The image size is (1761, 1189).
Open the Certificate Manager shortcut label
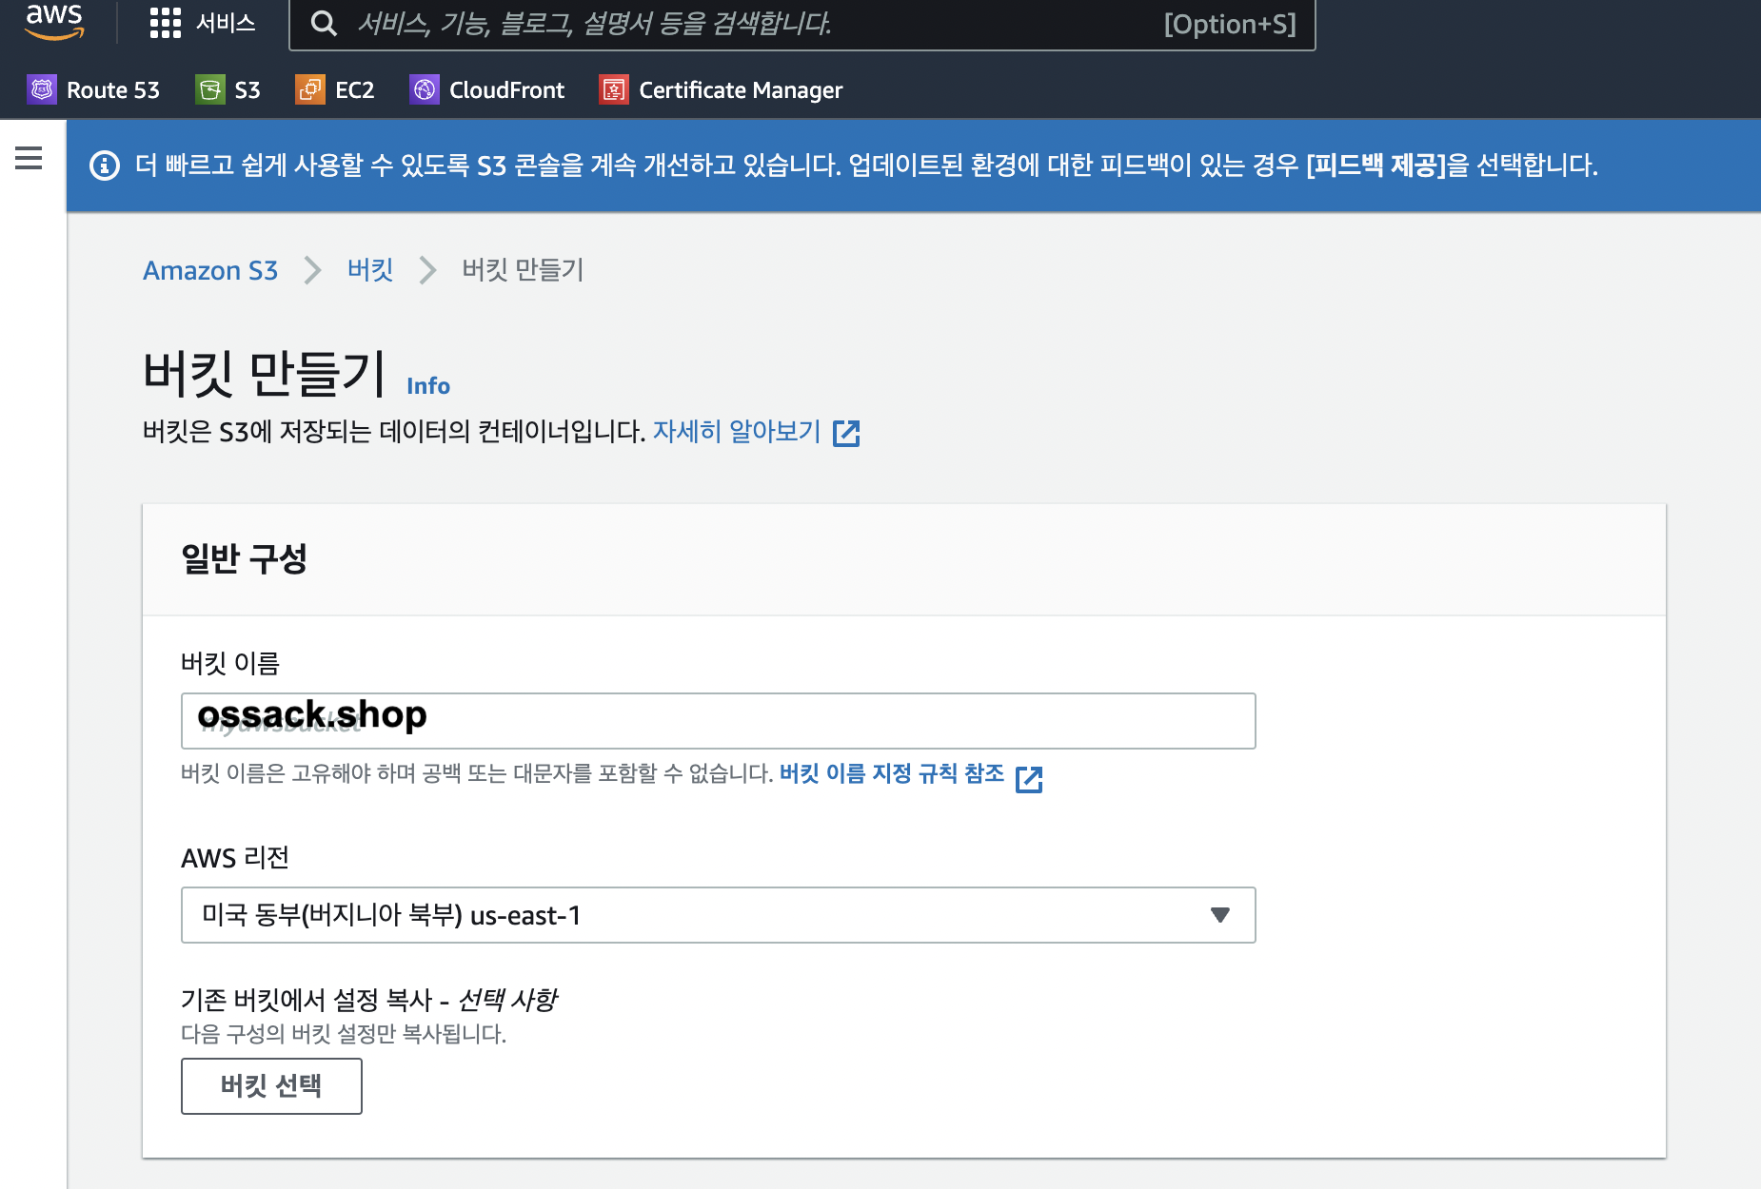click(x=741, y=90)
